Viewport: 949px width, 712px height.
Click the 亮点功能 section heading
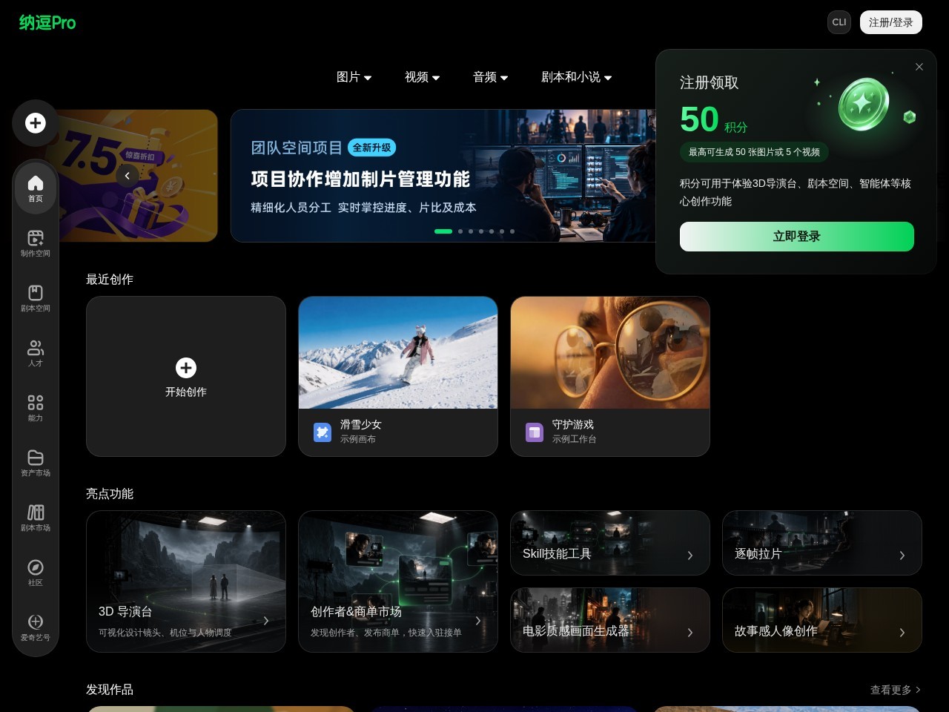(x=110, y=494)
